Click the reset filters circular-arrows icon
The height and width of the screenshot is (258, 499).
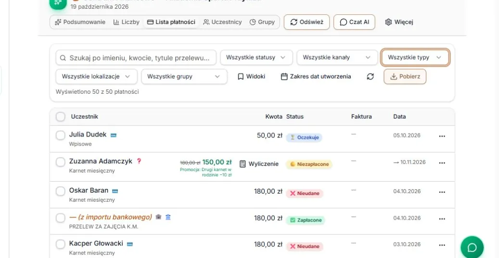(370, 76)
